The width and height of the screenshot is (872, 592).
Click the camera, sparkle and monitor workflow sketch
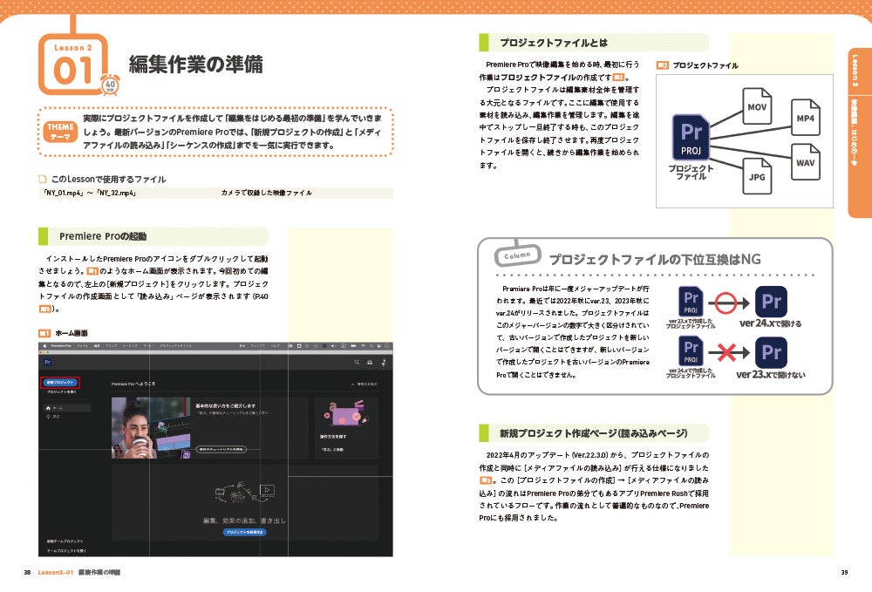245,493
